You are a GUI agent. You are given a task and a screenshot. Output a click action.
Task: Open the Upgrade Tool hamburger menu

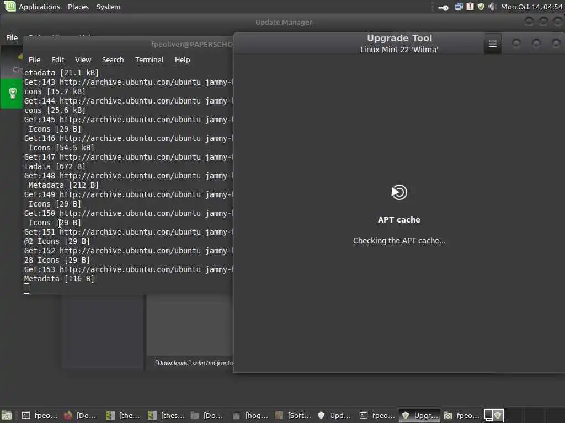493,44
